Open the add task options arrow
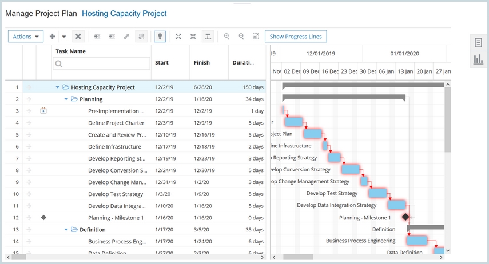This screenshot has width=489, height=264. [x=64, y=37]
